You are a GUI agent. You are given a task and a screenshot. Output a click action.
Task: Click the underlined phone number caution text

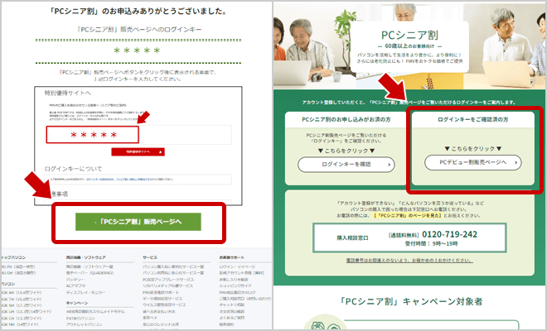click(x=409, y=261)
